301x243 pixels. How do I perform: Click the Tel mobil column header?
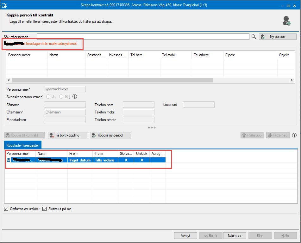[x=176, y=55]
